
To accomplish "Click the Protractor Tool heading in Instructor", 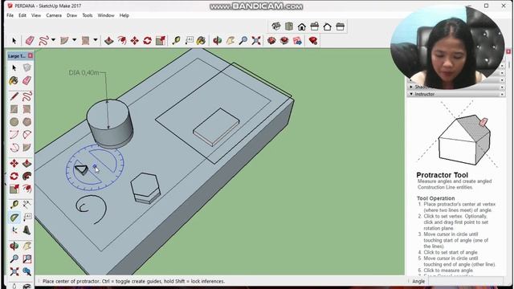I will 443,175.
